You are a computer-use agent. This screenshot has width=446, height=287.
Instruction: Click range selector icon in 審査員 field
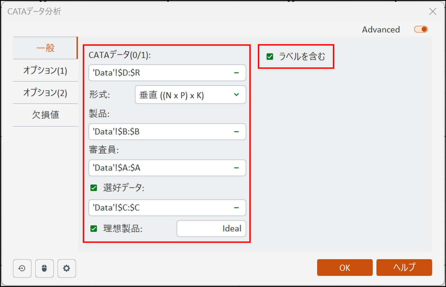(x=236, y=168)
